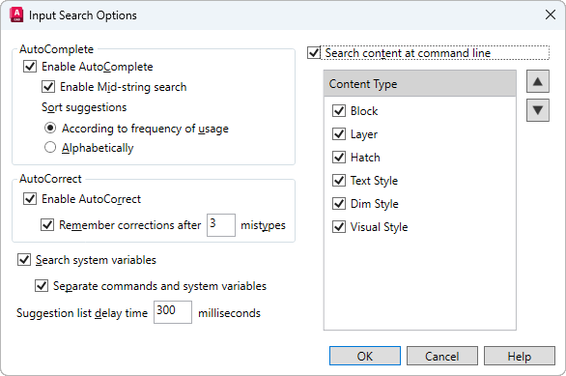Click the move up arrow button
566x376 pixels.
coord(537,81)
